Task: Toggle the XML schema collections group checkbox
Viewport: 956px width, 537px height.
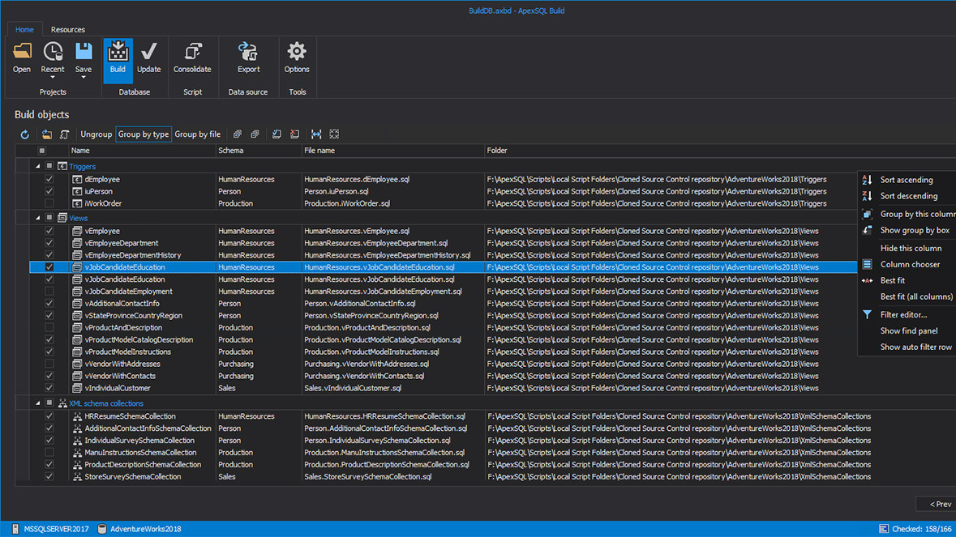Action: click(x=49, y=403)
